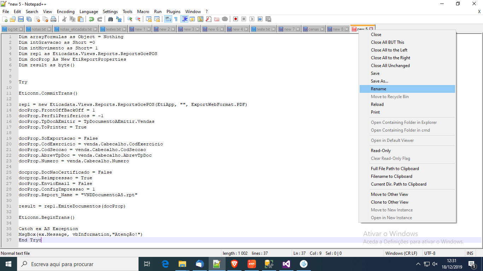483x271 pixels.
Task: Click the INS indicator in status bar
Action: pyautogui.click(x=470, y=253)
